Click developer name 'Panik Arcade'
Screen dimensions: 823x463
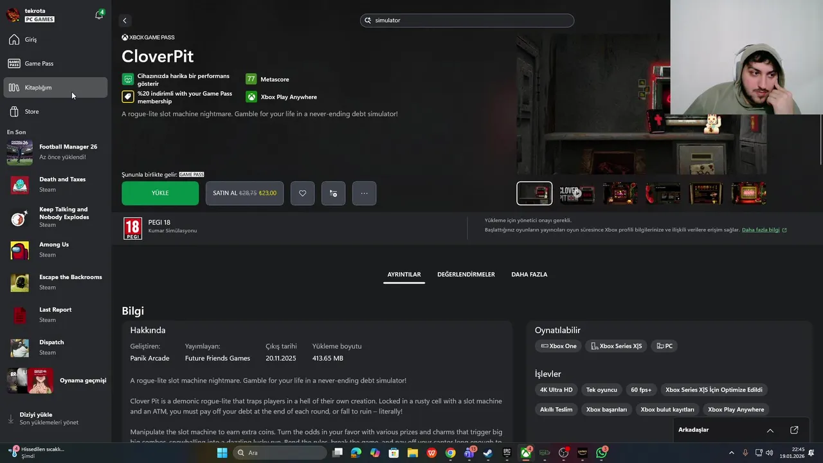(150, 358)
